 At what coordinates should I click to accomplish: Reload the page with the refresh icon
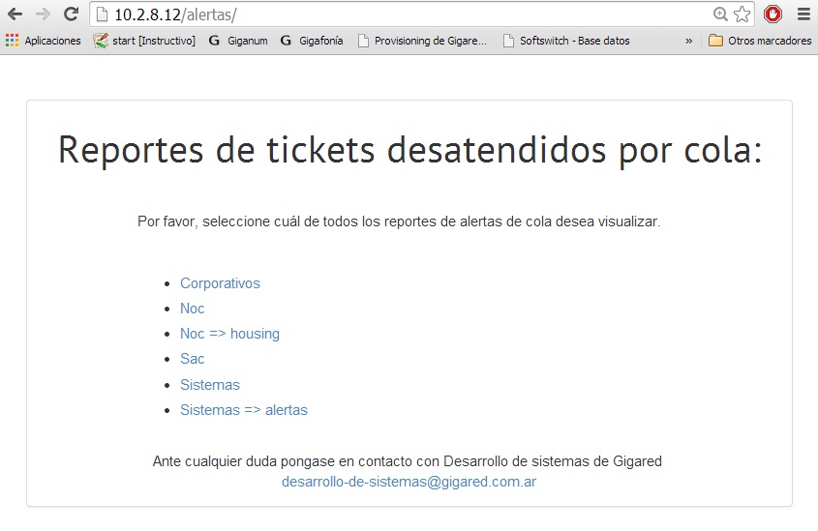pos(71,15)
